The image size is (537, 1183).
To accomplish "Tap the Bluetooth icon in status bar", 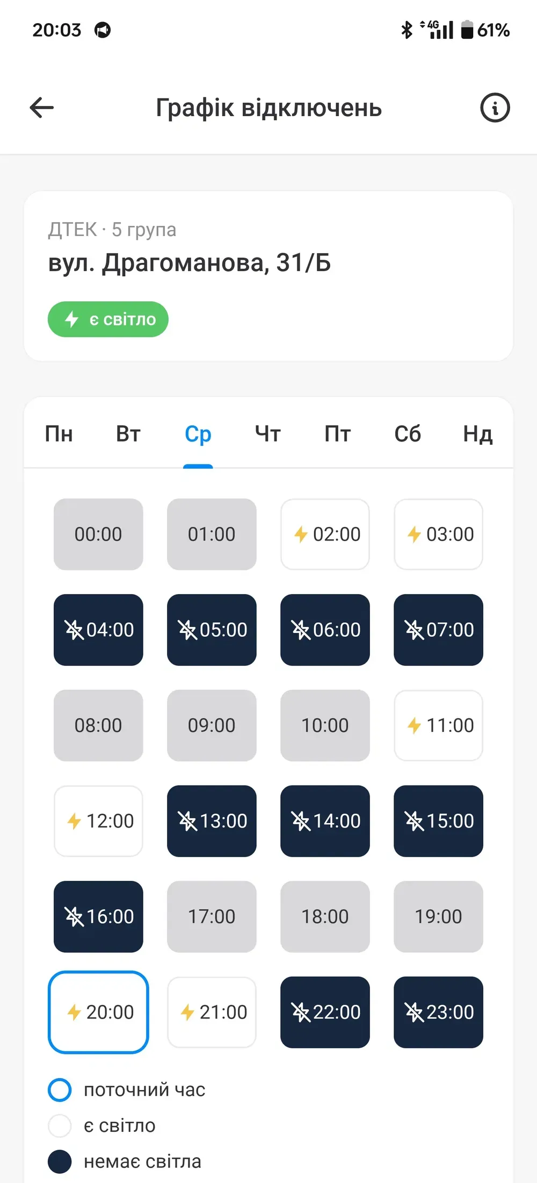I will pyautogui.click(x=407, y=30).
